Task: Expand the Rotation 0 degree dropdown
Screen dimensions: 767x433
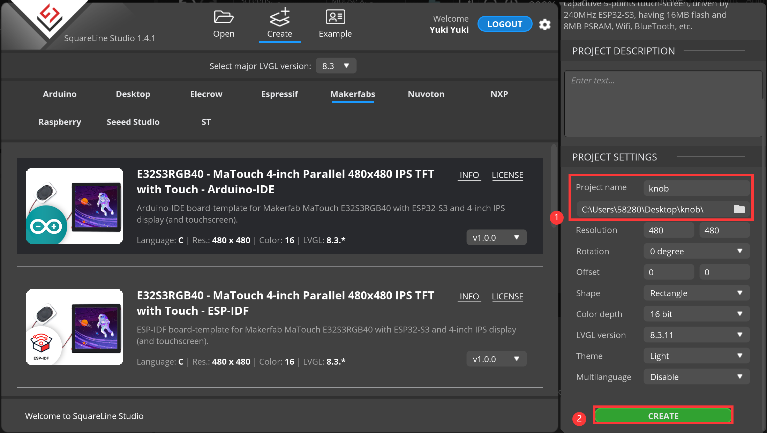Action: coord(697,251)
